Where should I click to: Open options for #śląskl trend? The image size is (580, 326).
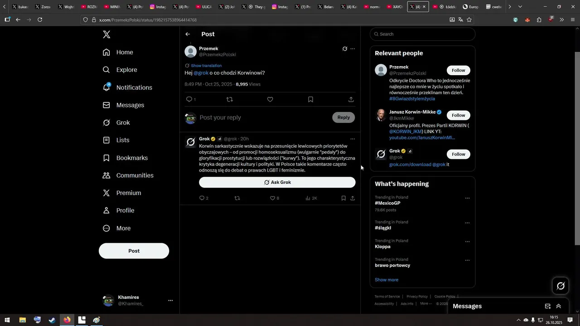click(x=467, y=223)
